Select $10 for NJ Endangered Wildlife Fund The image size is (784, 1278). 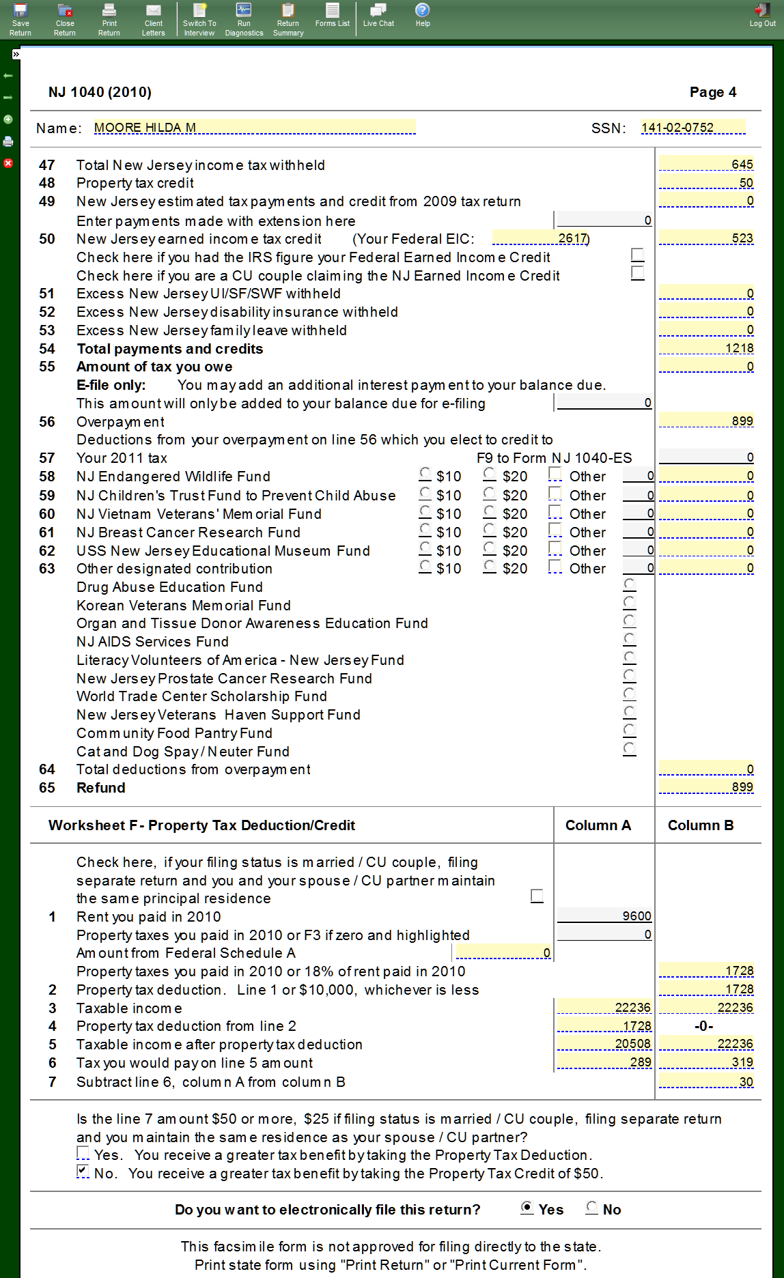[x=425, y=474]
